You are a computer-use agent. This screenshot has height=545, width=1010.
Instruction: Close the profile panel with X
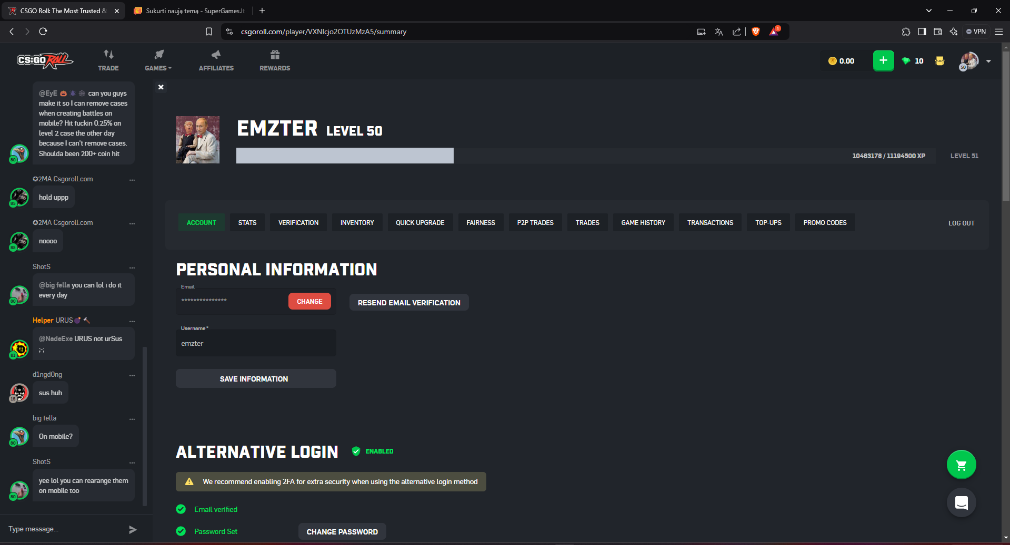click(x=161, y=87)
